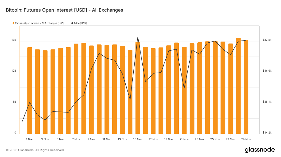281x157 pixels.
Task: Select the chart title text
Action: coord(64,10)
